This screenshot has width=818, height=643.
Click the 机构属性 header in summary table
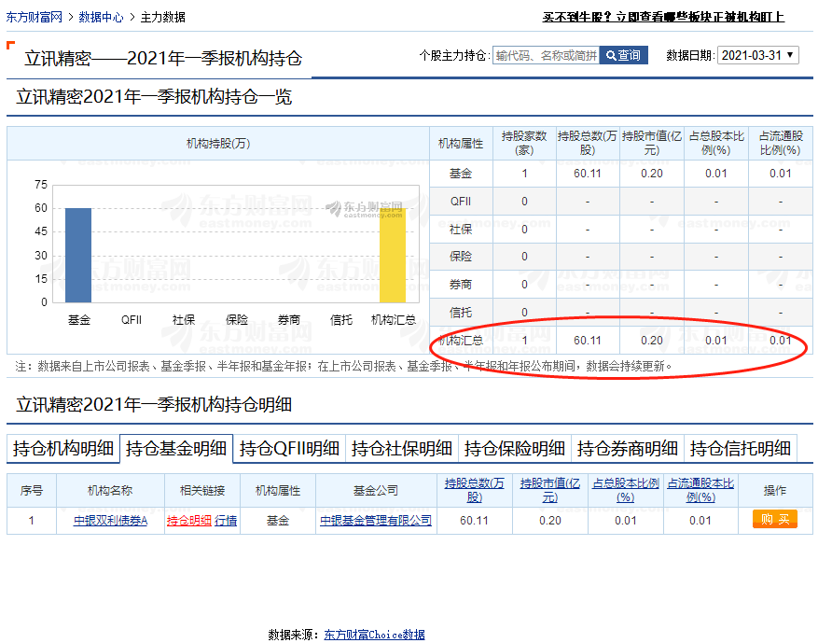click(461, 143)
